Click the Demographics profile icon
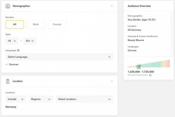175x117 pixels. [8, 6]
